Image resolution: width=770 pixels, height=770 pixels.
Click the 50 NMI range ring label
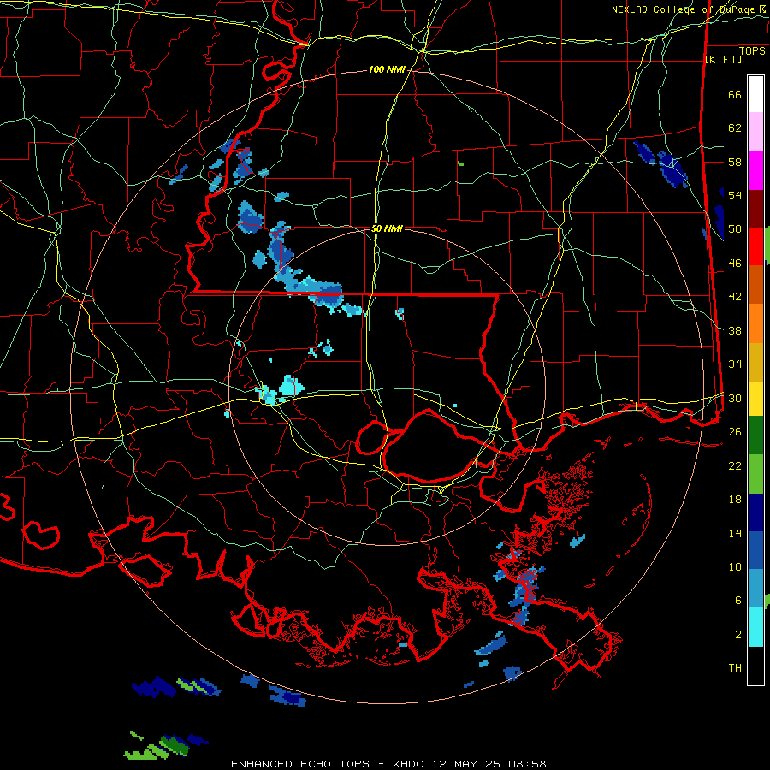(387, 228)
